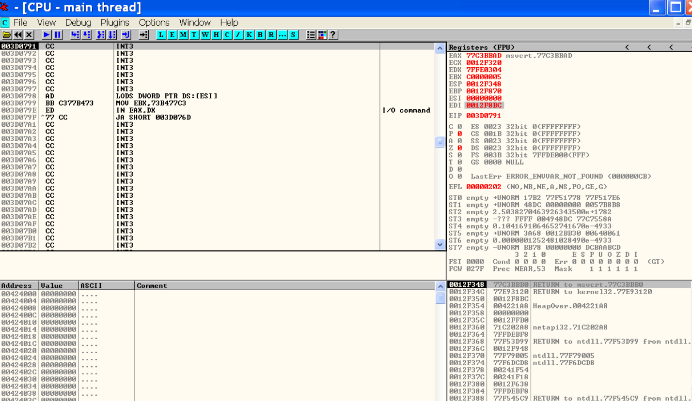This screenshot has height=401, width=692.
Task: Open Debugging options list icon
Action: pyautogui.click(x=311, y=35)
